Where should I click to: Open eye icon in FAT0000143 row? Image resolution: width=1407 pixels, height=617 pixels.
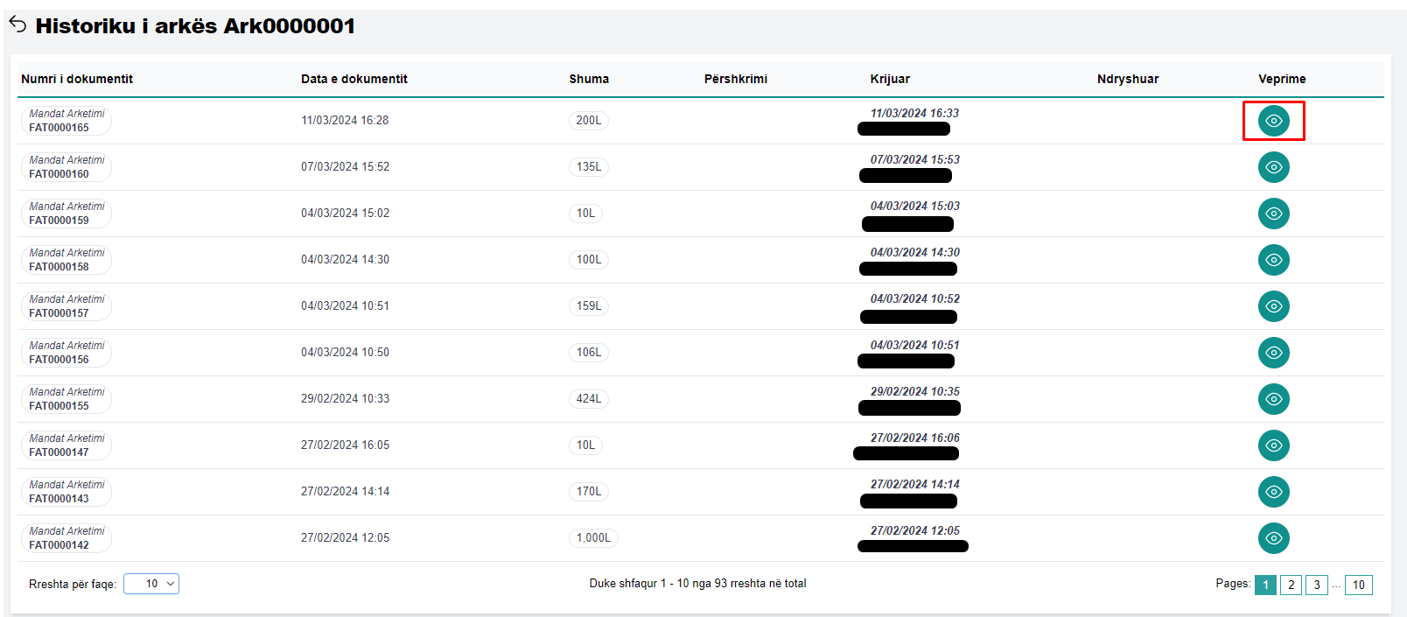pos(1273,492)
